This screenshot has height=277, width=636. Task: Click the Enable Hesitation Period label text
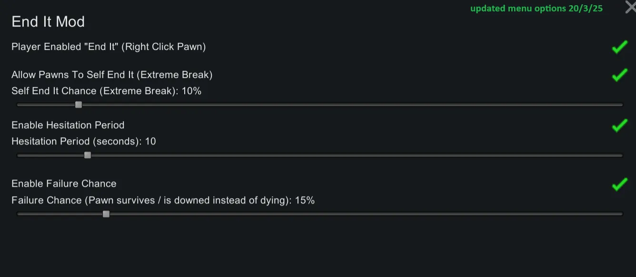click(x=68, y=125)
